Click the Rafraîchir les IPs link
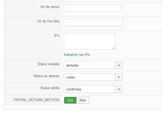Viewport: 163px width, 115px height. (77, 55)
